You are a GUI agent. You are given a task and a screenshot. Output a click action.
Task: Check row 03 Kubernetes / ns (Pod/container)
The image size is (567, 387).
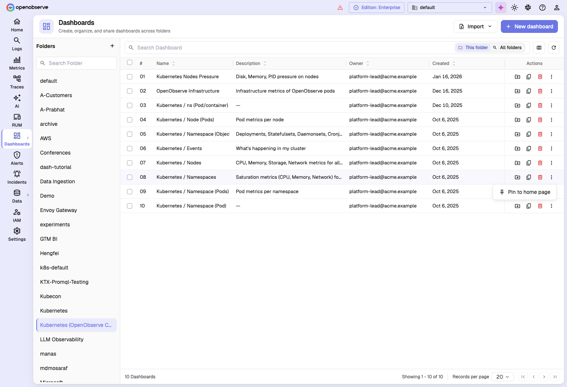pos(130,105)
